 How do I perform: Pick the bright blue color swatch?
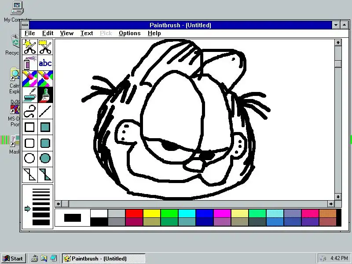[205, 213]
